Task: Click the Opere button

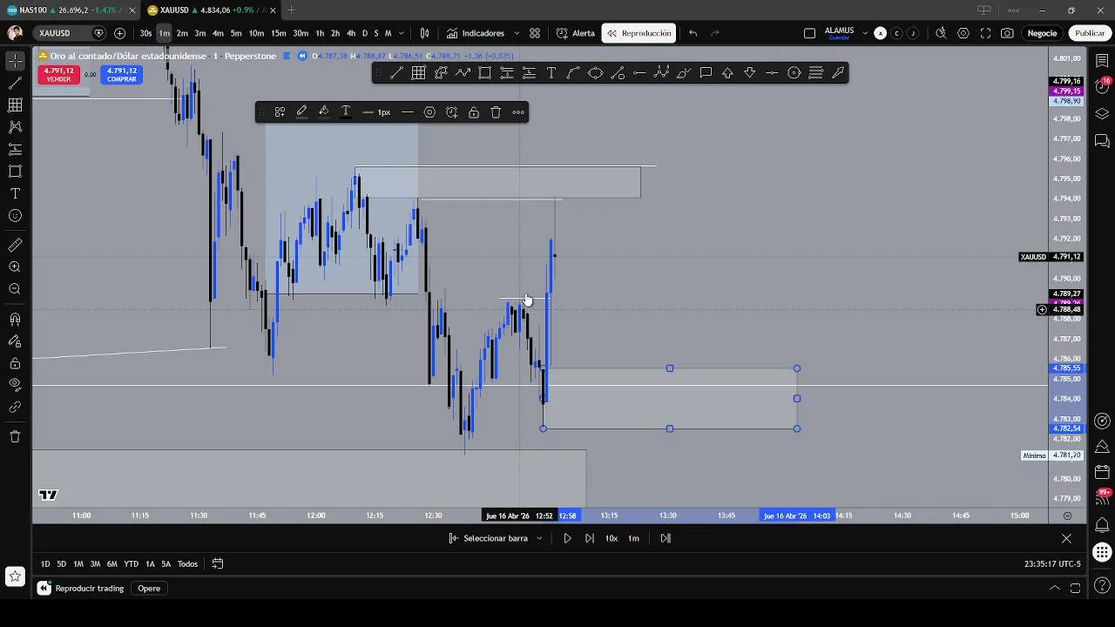Action: coord(149,589)
